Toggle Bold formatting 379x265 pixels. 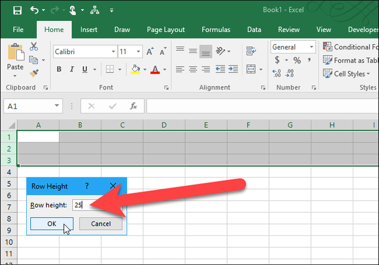click(x=59, y=69)
